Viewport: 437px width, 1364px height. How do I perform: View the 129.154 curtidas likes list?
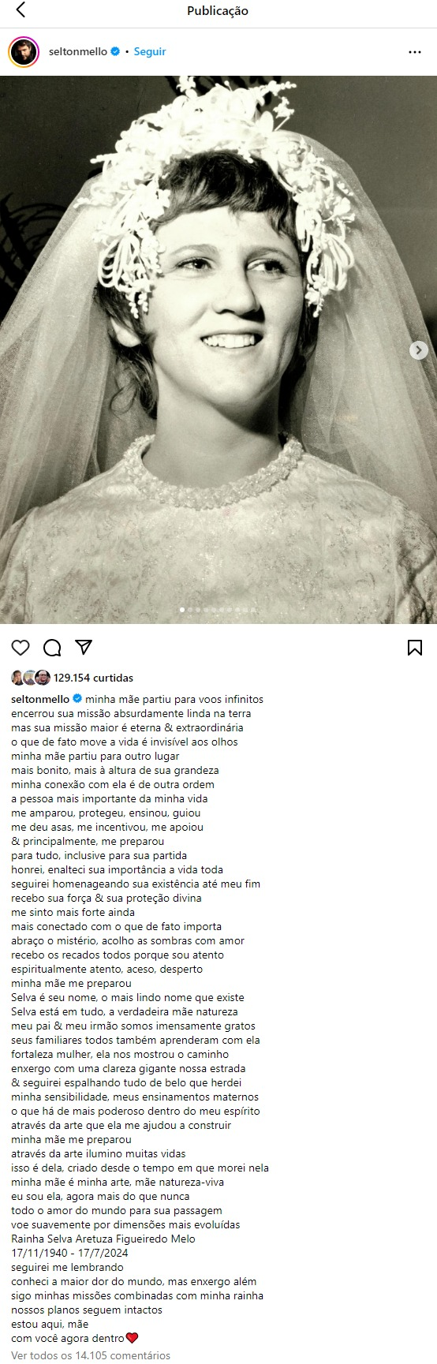pyautogui.click(x=93, y=678)
